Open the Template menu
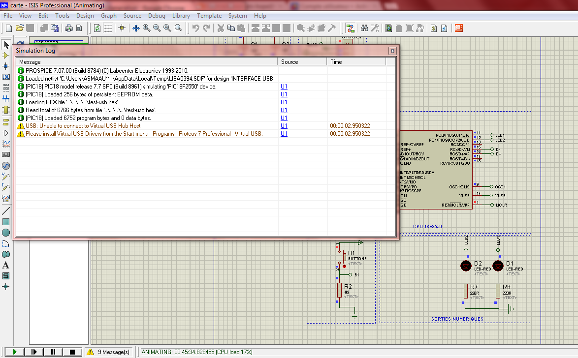Screen dimensions: 578x358 coord(209,16)
